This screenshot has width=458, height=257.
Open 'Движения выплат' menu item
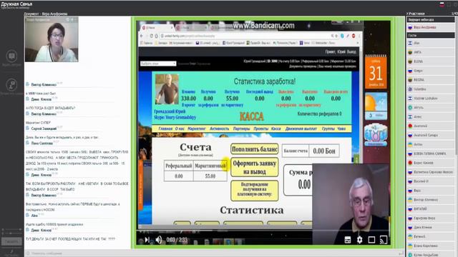[x=301, y=128]
